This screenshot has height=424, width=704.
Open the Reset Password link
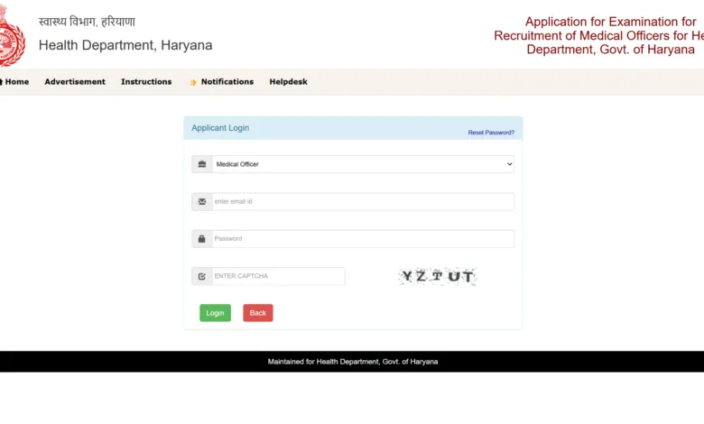point(491,133)
